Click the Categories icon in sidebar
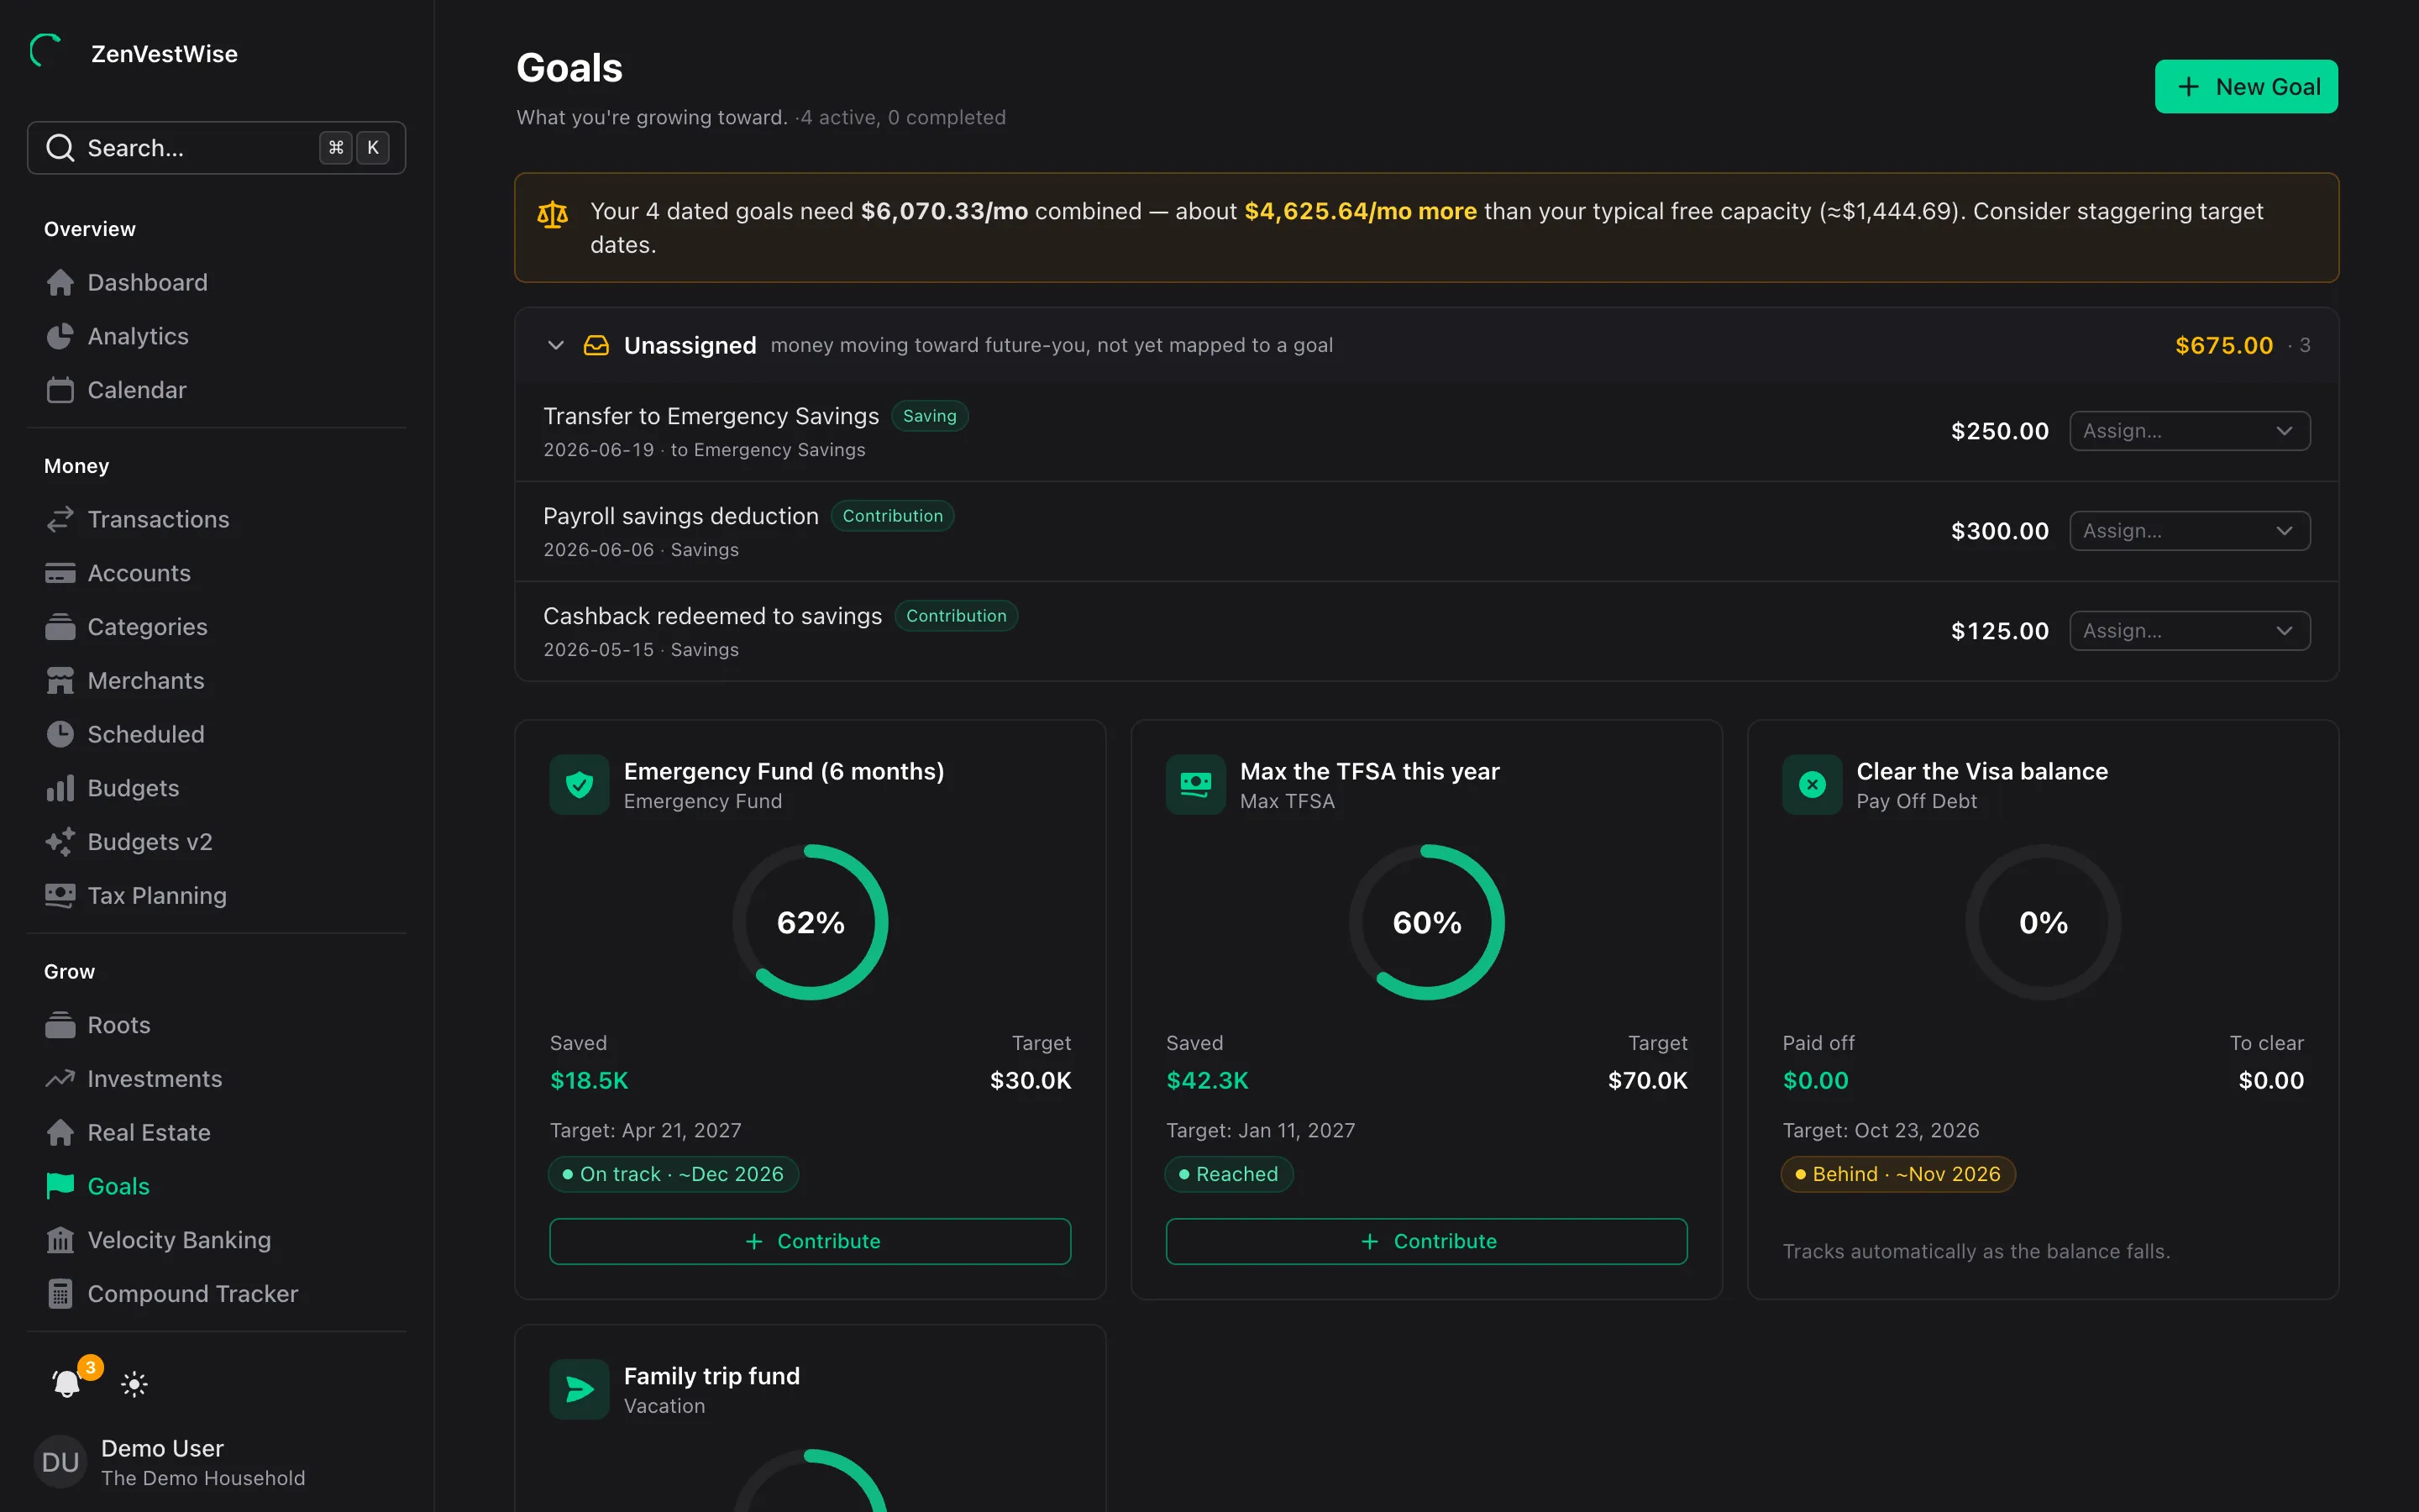Screen dimensions: 2419x1512 [x=60, y=627]
